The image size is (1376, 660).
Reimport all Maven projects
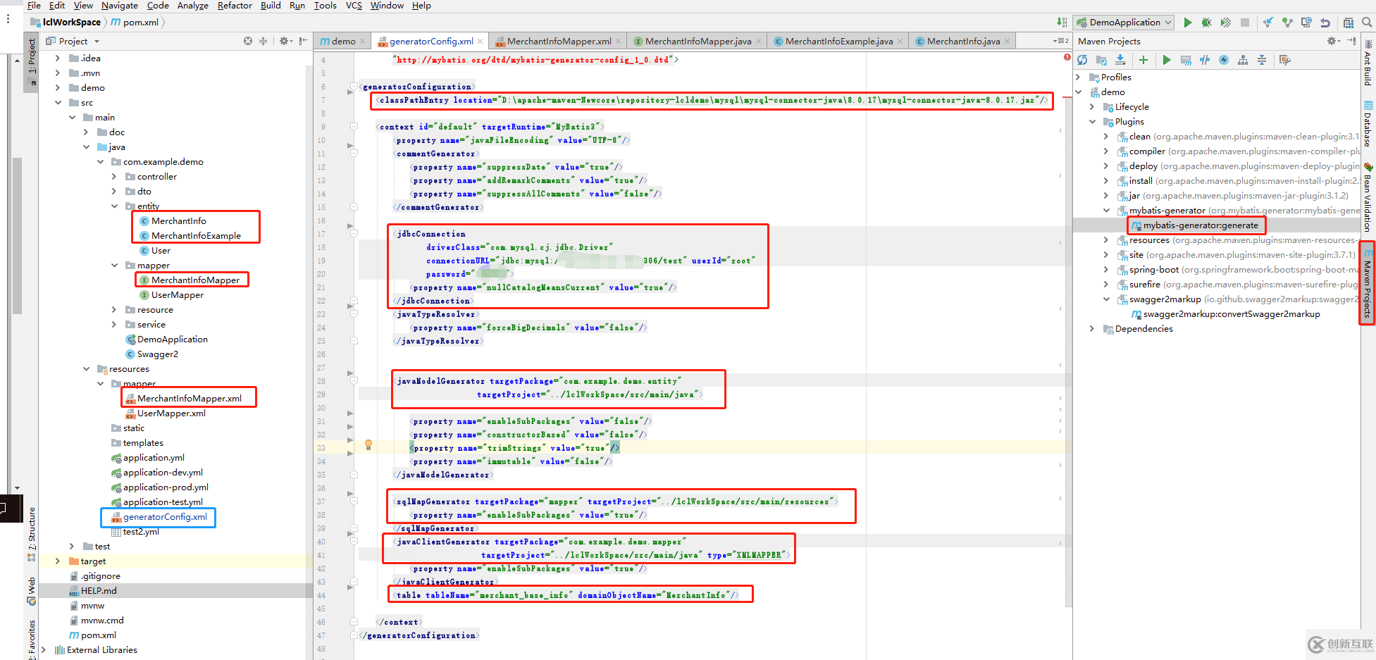click(x=1082, y=61)
